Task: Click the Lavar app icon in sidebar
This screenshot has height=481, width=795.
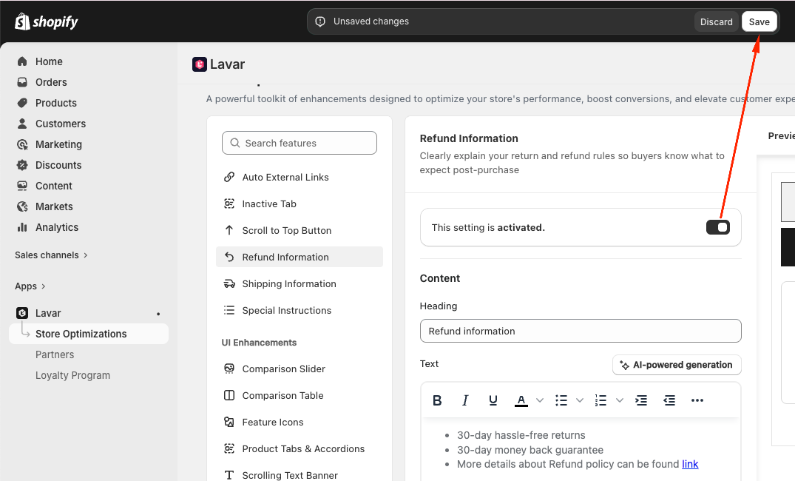Action: pos(21,313)
